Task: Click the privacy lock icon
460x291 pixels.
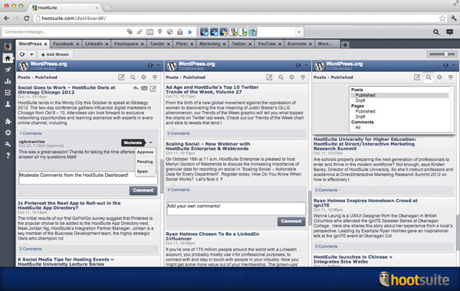Action: [x=180, y=31]
